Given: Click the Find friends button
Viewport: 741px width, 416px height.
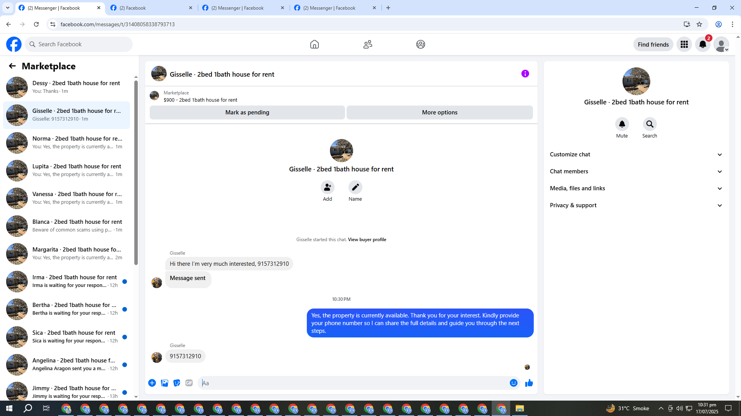Looking at the screenshot, I should click(x=653, y=44).
